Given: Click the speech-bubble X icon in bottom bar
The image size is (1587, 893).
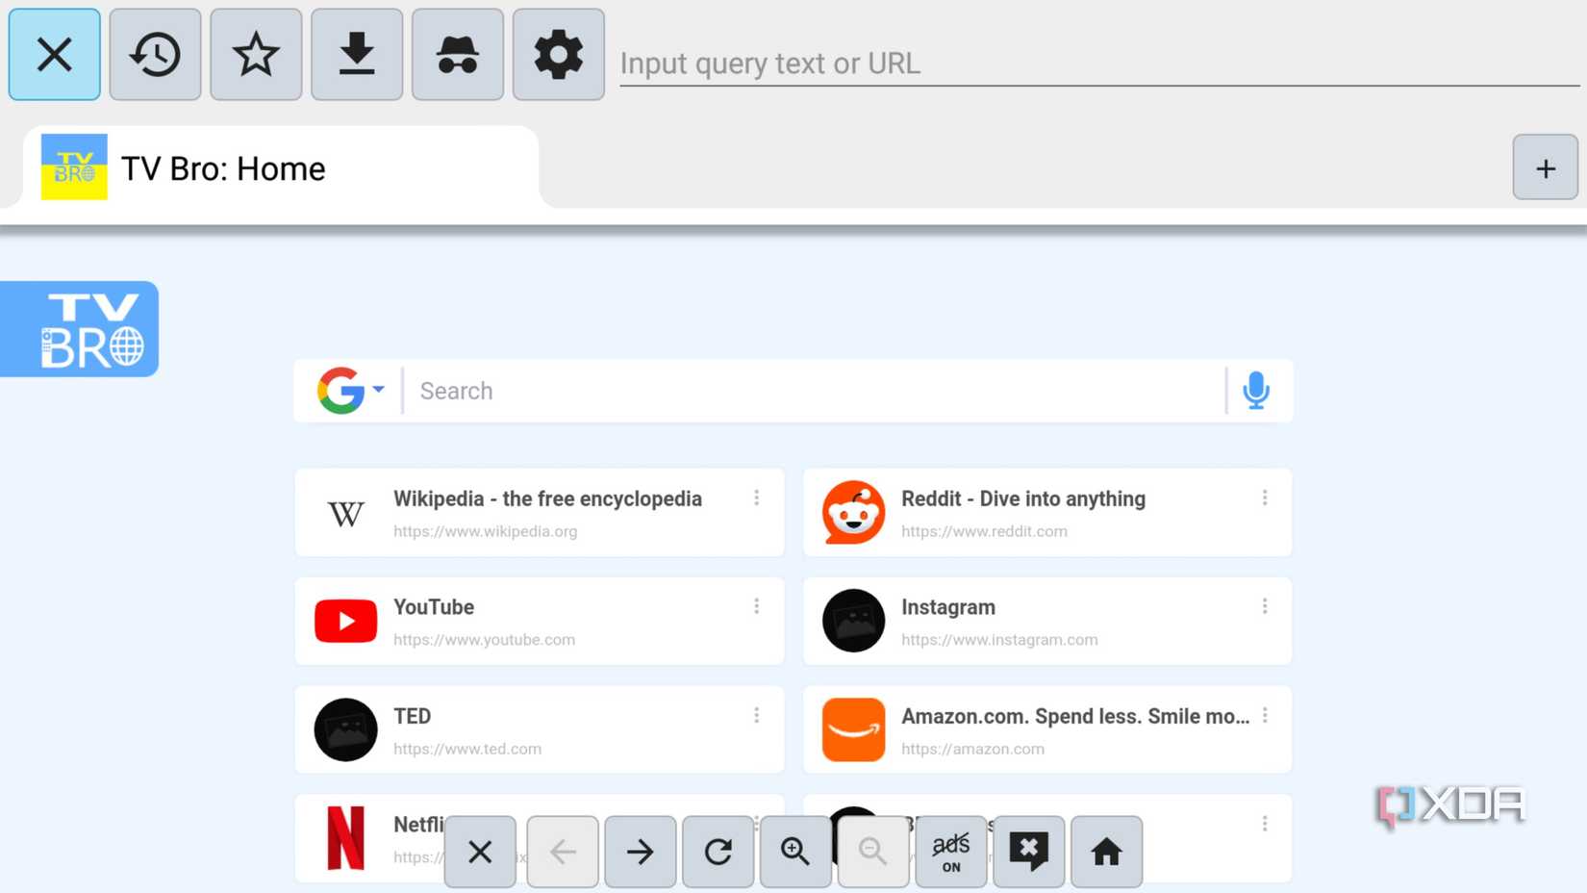Looking at the screenshot, I should pos(1029,852).
